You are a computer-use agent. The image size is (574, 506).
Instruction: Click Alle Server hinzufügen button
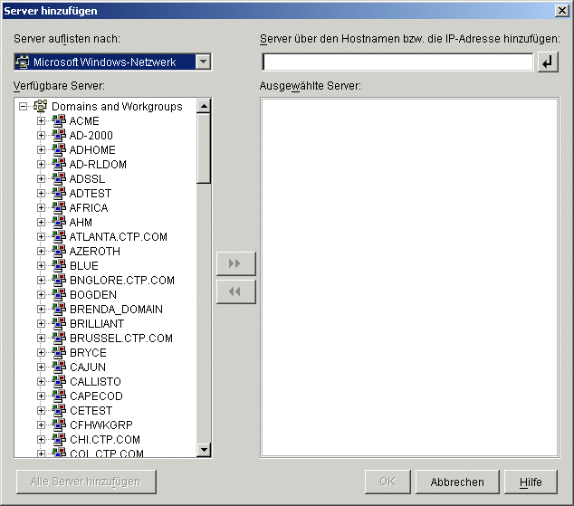86,482
